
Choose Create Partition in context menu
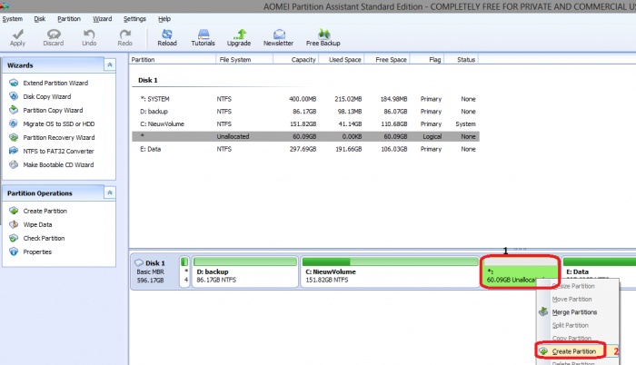[x=574, y=351]
